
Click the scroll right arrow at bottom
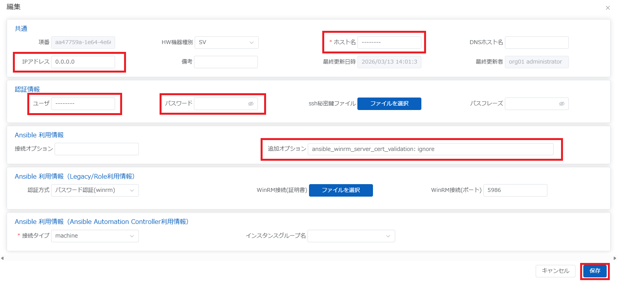[615, 258]
